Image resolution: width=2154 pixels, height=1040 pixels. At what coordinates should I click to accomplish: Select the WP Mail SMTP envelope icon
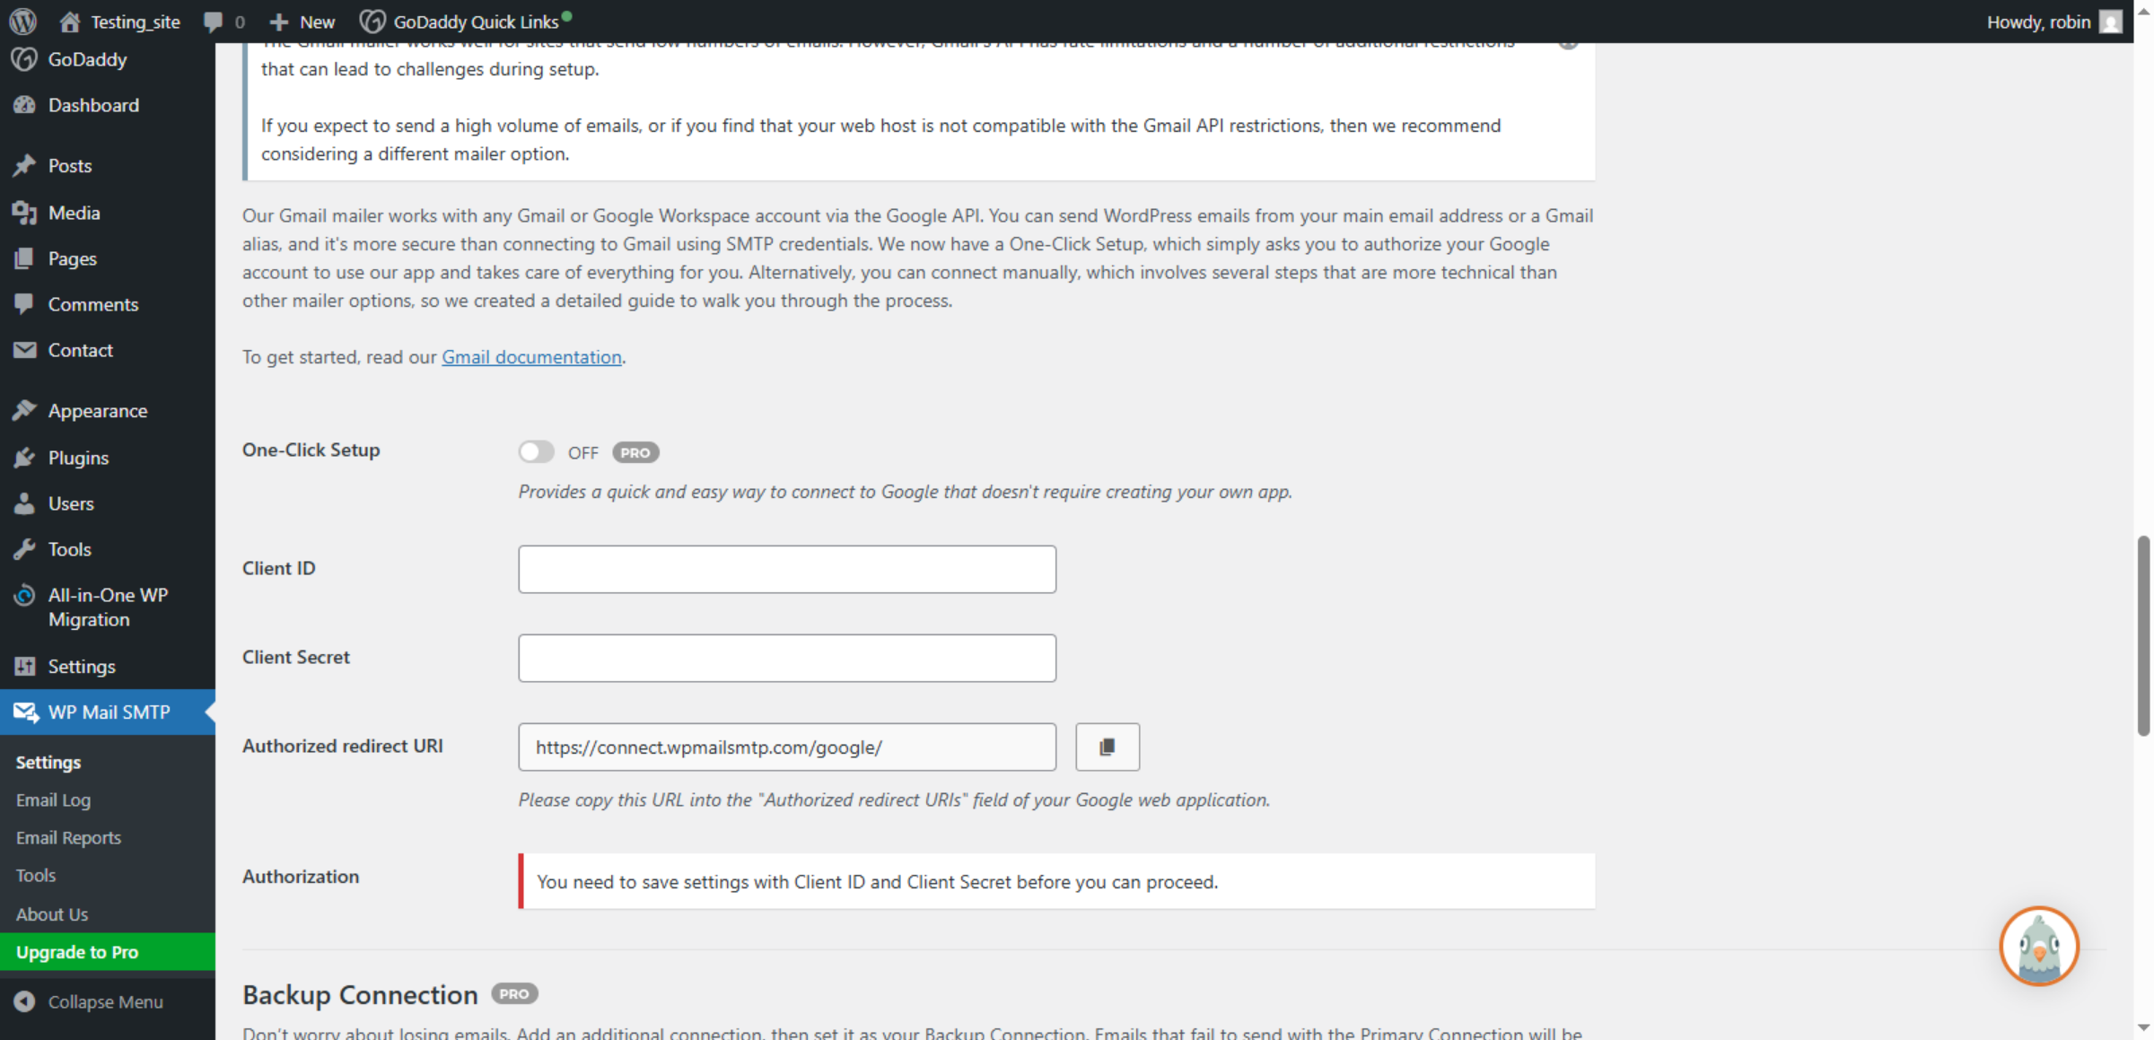coord(25,712)
